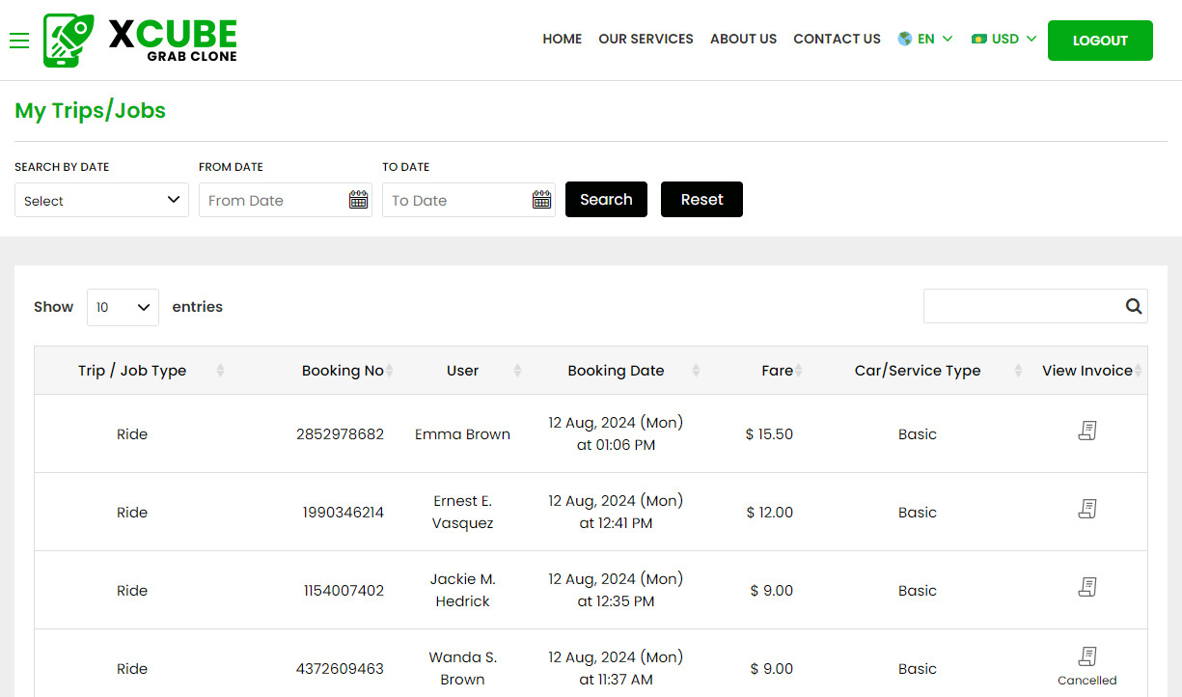Open Our Services menu item

point(646,40)
